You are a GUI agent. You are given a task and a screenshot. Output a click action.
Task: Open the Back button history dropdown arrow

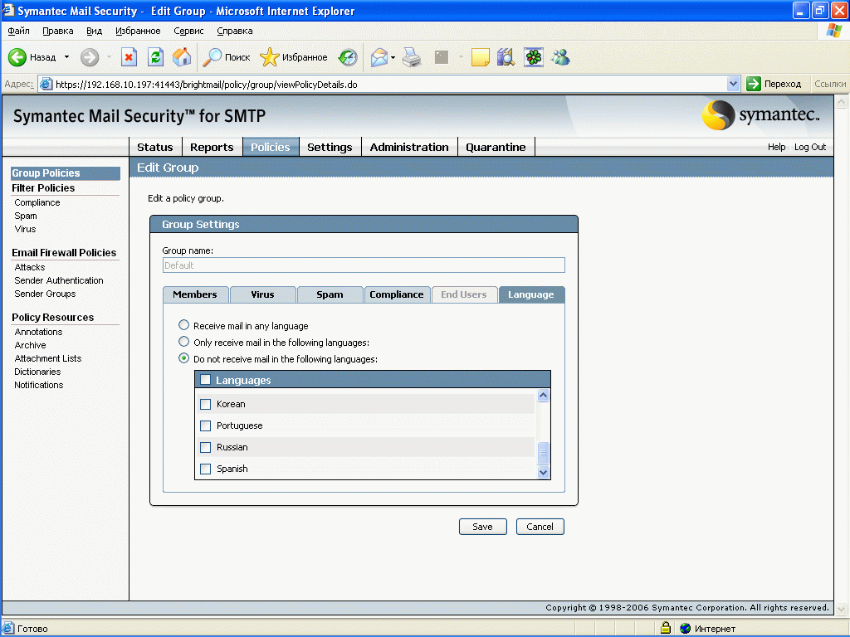click(x=66, y=57)
